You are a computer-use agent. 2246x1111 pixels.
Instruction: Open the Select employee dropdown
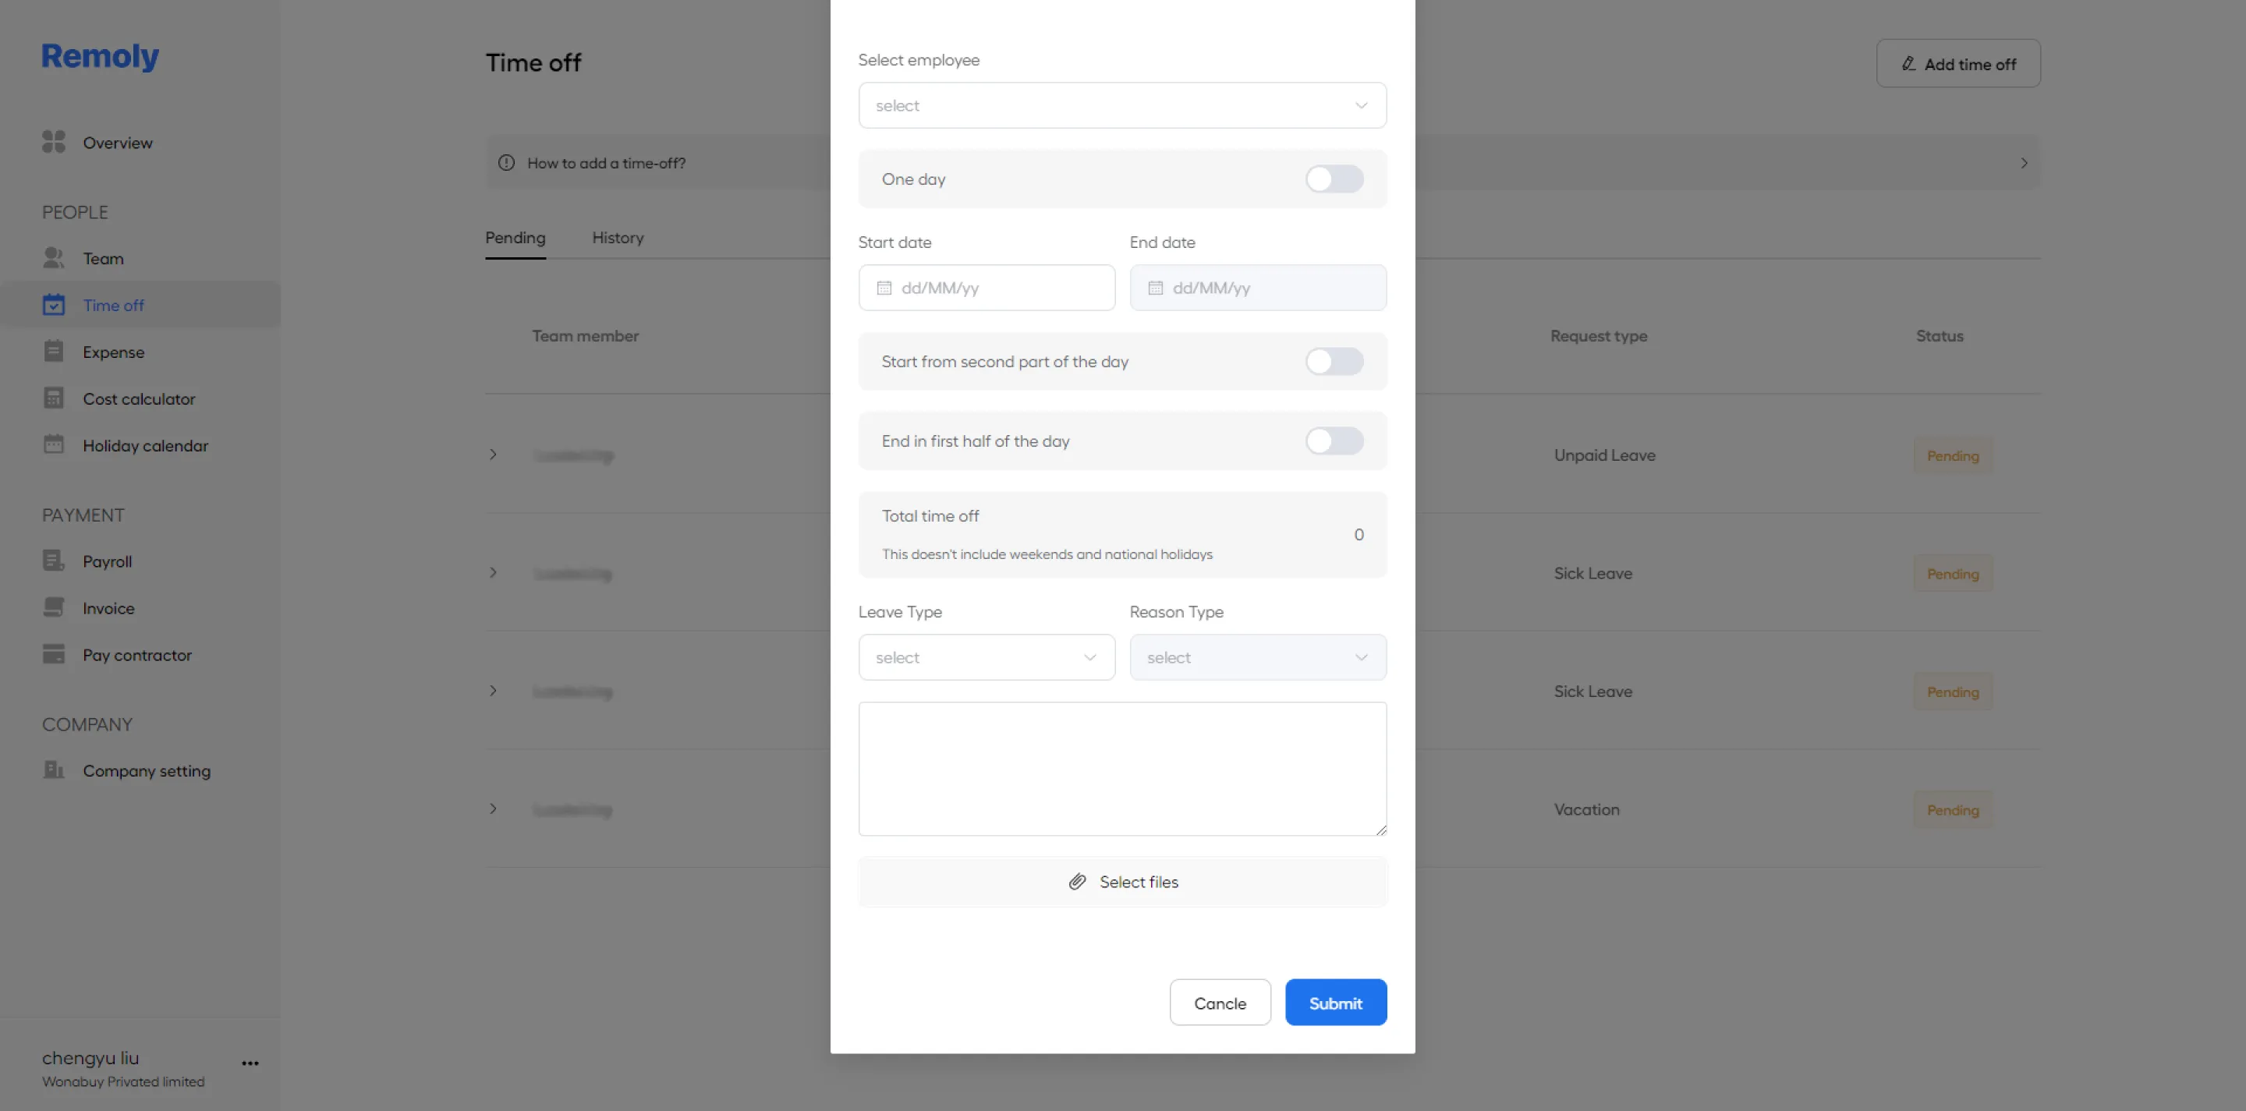tap(1122, 105)
